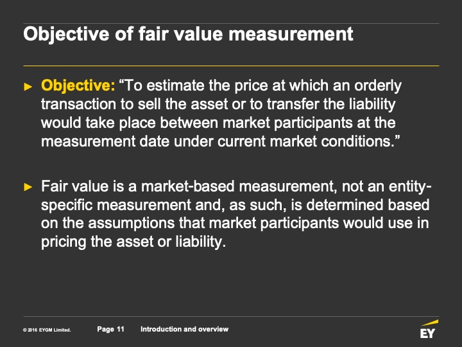This screenshot has height=347, width=462.
Task: Click the words measurement date in quote
Action: coord(105,141)
